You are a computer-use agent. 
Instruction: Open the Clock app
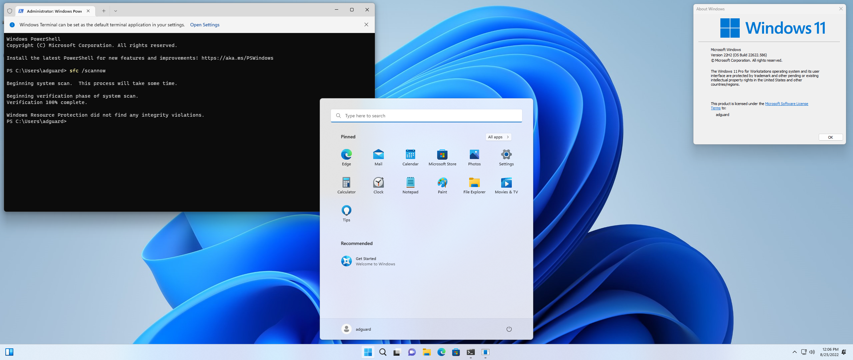point(378,185)
